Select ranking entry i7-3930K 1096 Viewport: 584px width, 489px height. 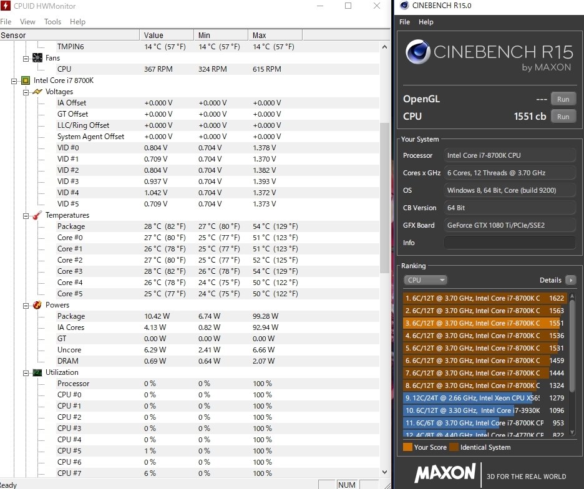485,410
